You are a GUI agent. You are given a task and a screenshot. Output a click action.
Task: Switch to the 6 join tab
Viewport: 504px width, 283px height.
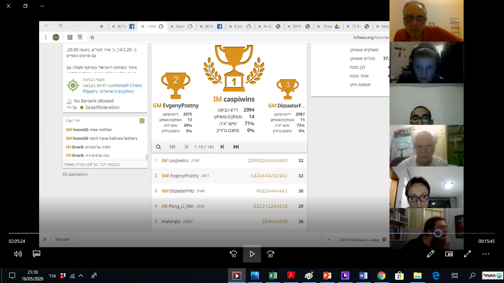coord(240,26)
